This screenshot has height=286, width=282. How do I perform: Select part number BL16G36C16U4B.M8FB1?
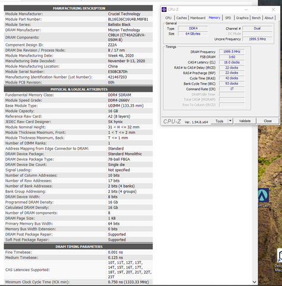coord(128,19)
